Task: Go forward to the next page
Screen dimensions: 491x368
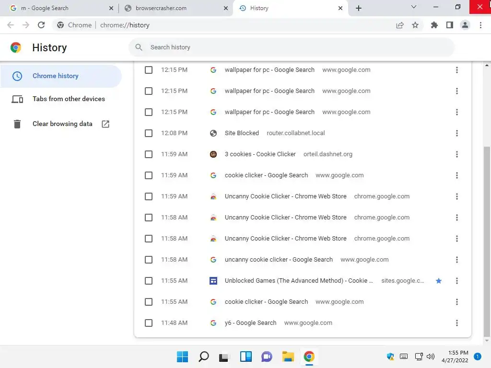Action: point(26,25)
